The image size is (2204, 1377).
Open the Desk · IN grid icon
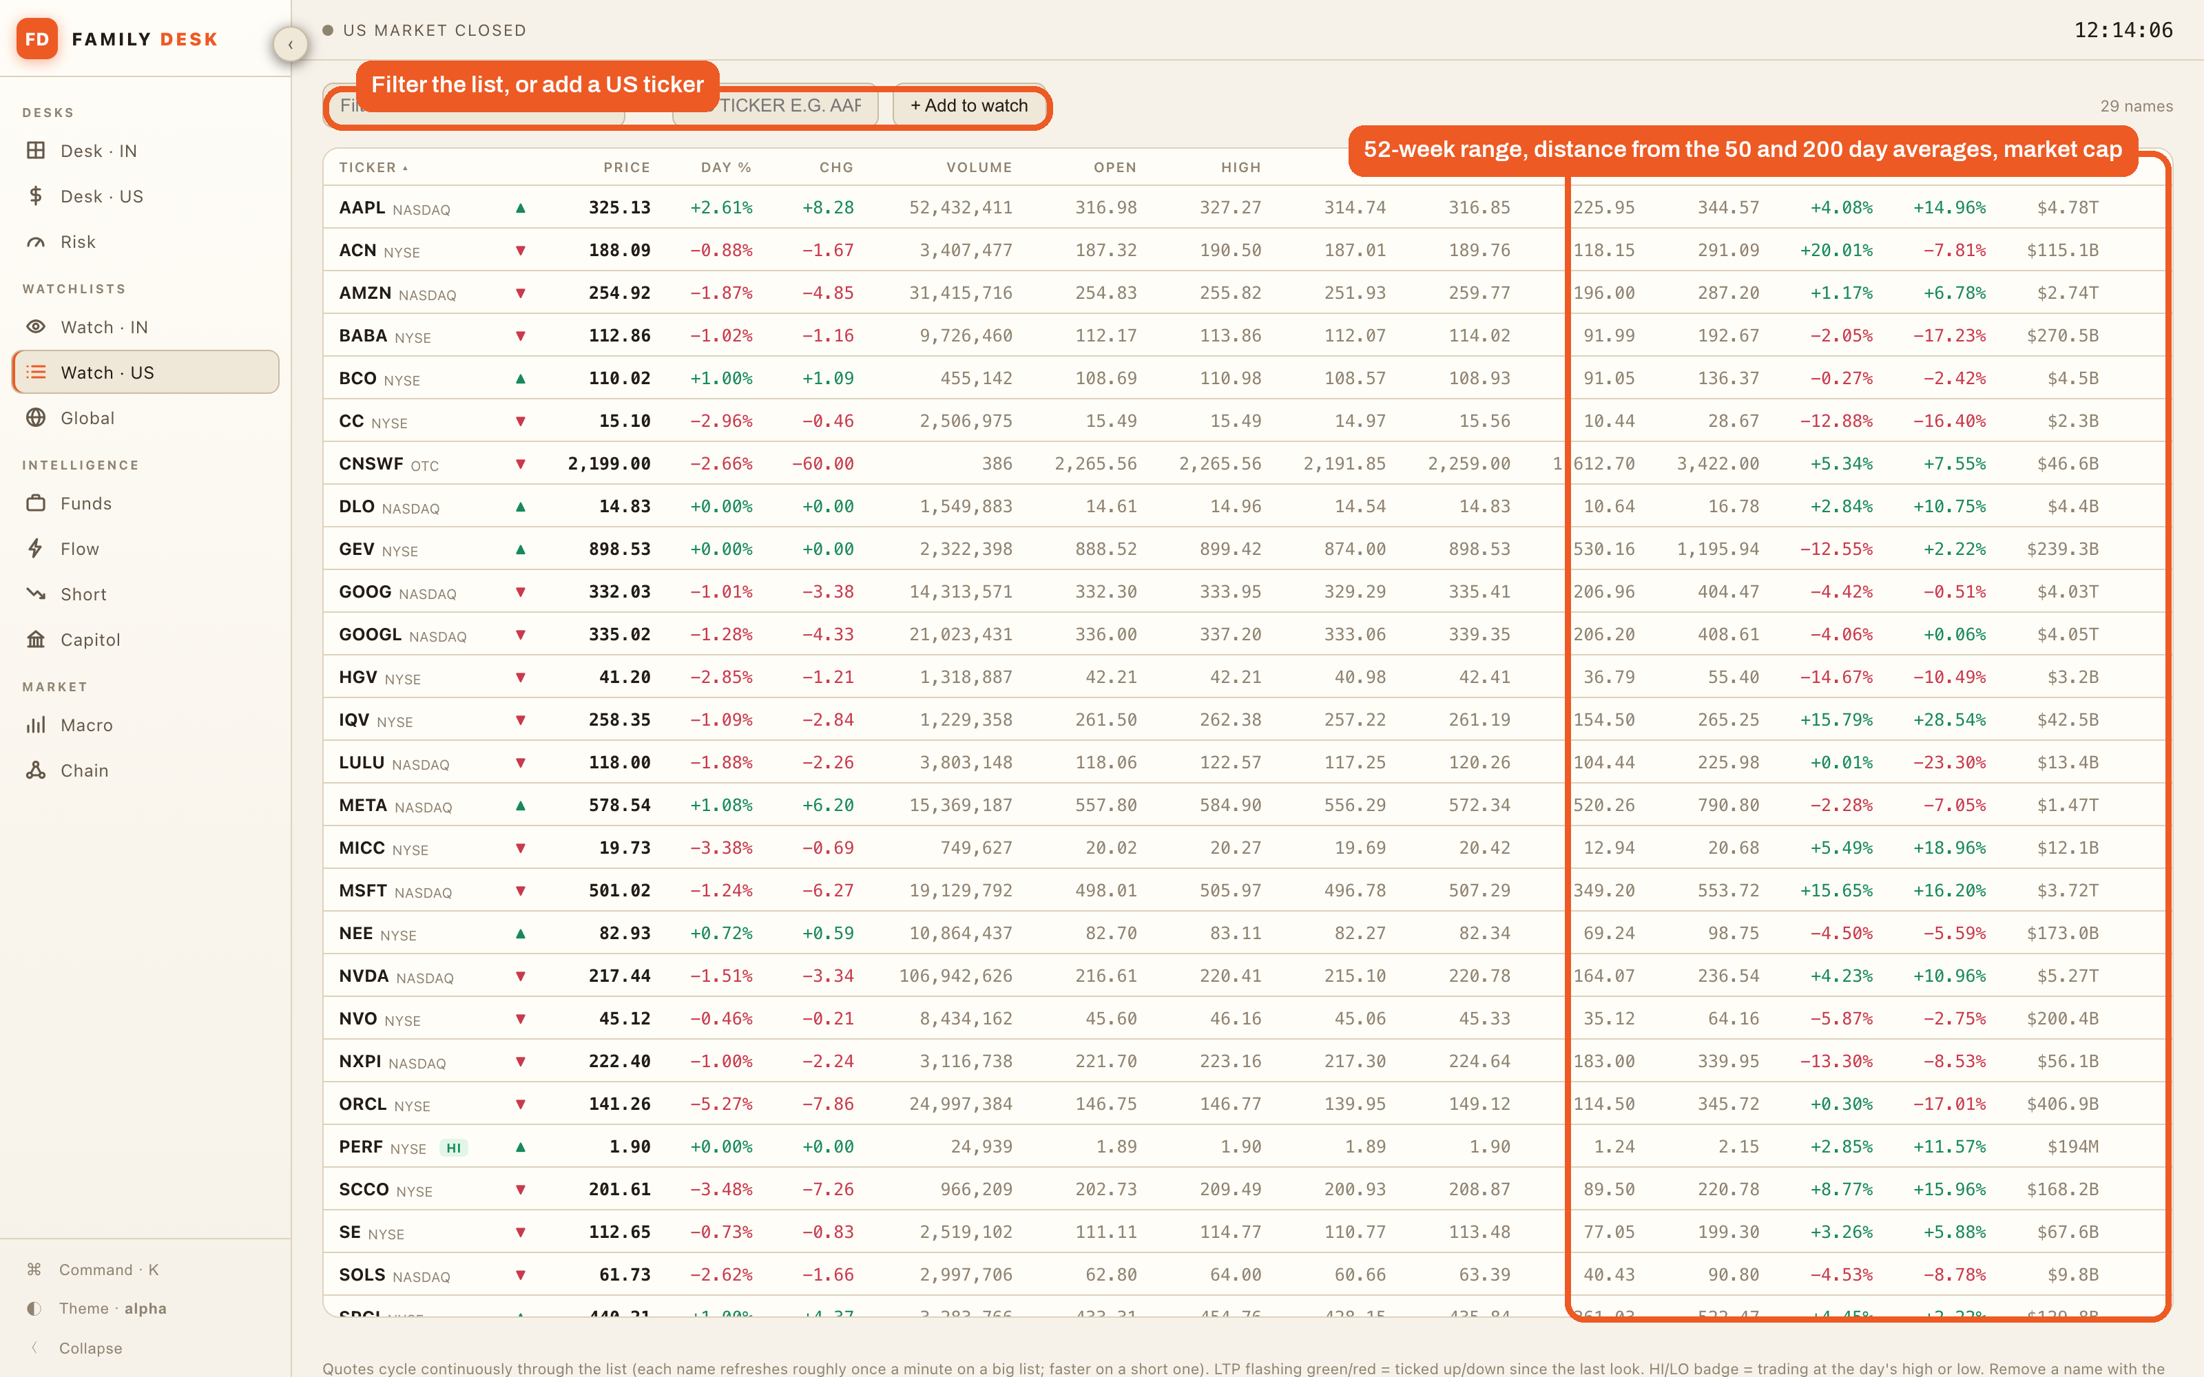(x=36, y=150)
